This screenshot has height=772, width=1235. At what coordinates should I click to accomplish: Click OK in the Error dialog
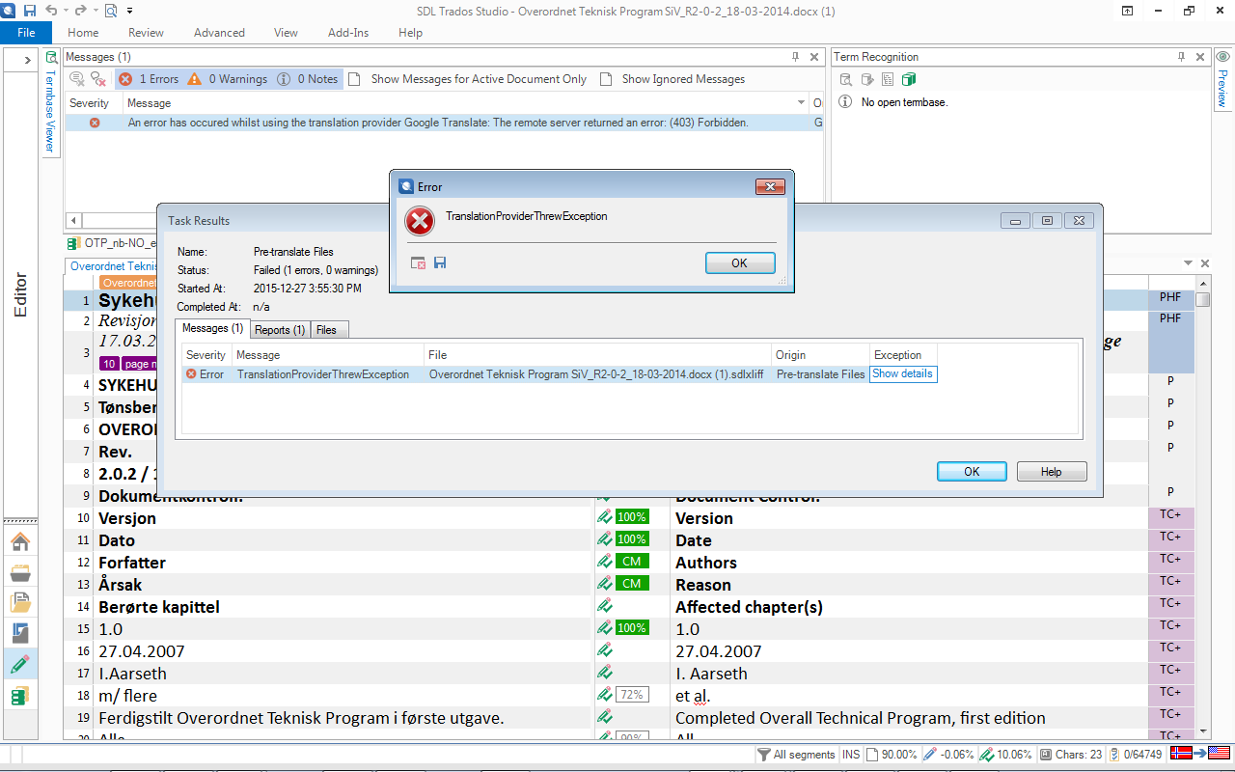(739, 262)
